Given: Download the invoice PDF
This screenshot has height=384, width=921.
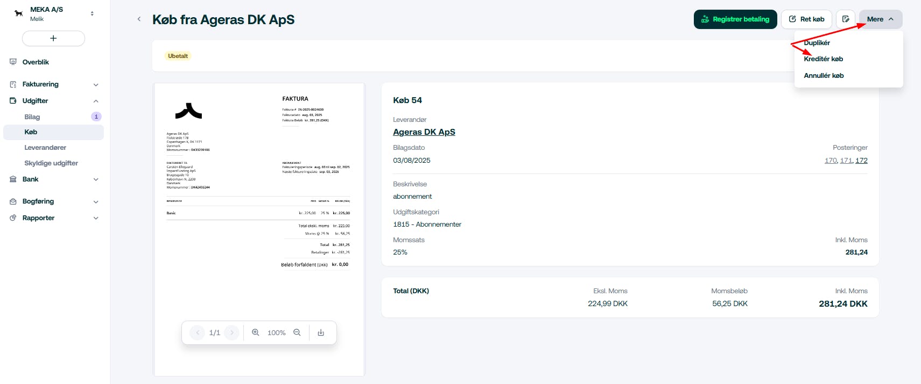Looking at the screenshot, I should (x=321, y=333).
